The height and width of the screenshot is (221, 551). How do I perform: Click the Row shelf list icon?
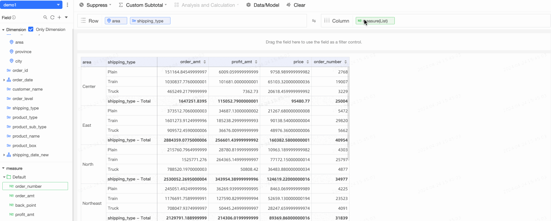pyautogui.click(x=84, y=21)
